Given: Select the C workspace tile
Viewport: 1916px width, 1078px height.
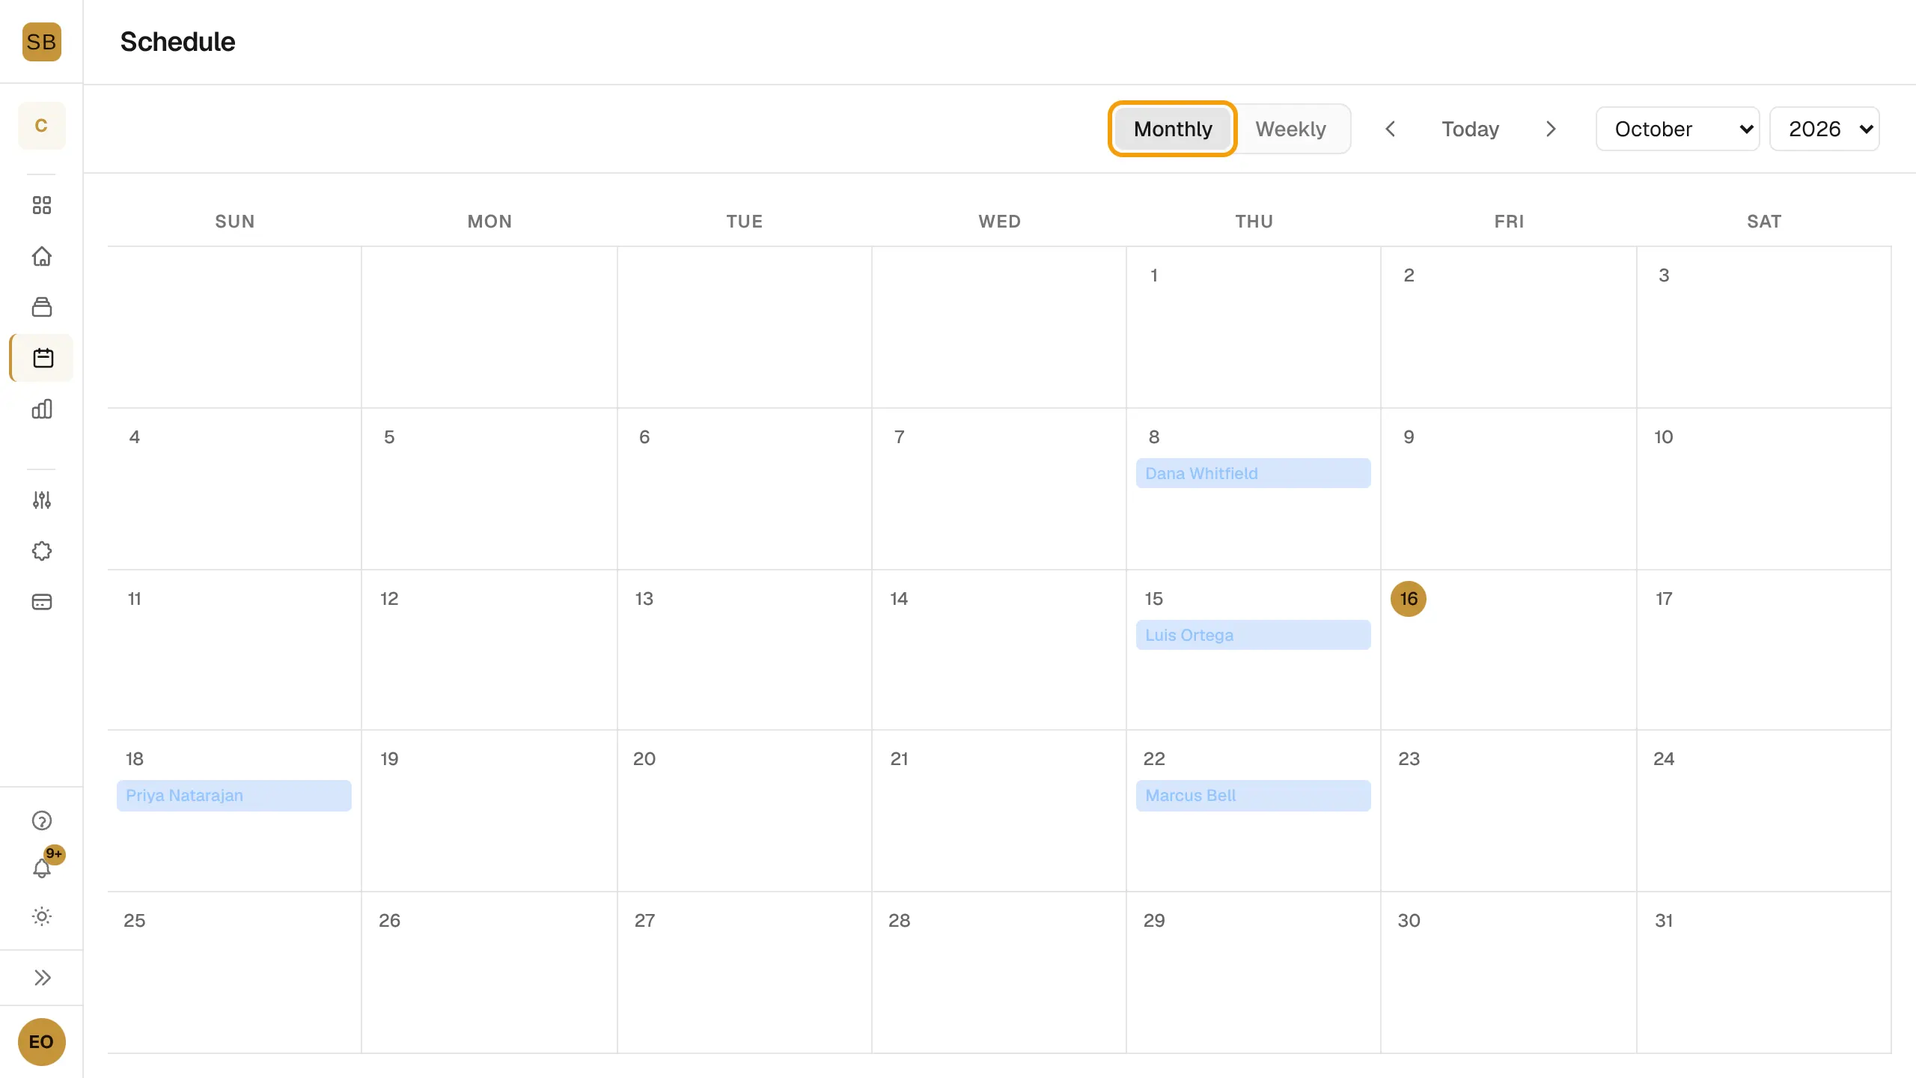Looking at the screenshot, I should tap(41, 125).
